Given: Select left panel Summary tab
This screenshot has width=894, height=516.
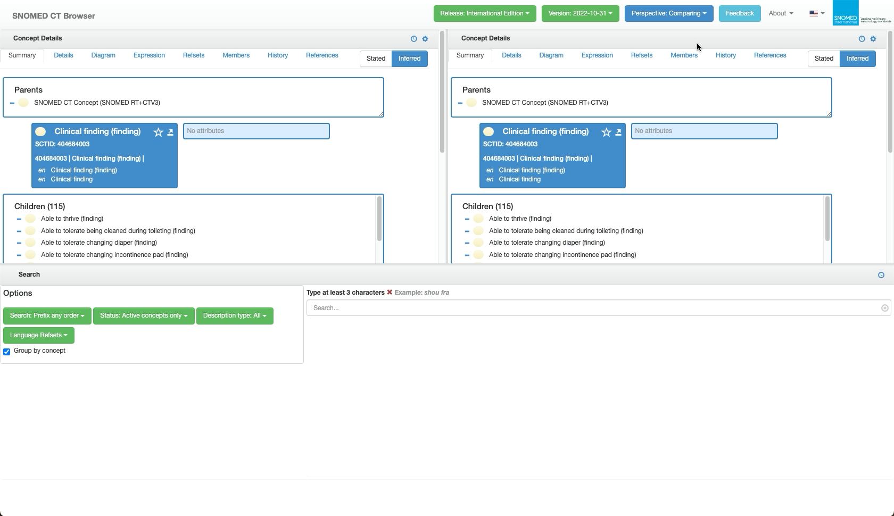Looking at the screenshot, I should pos(22,55).
